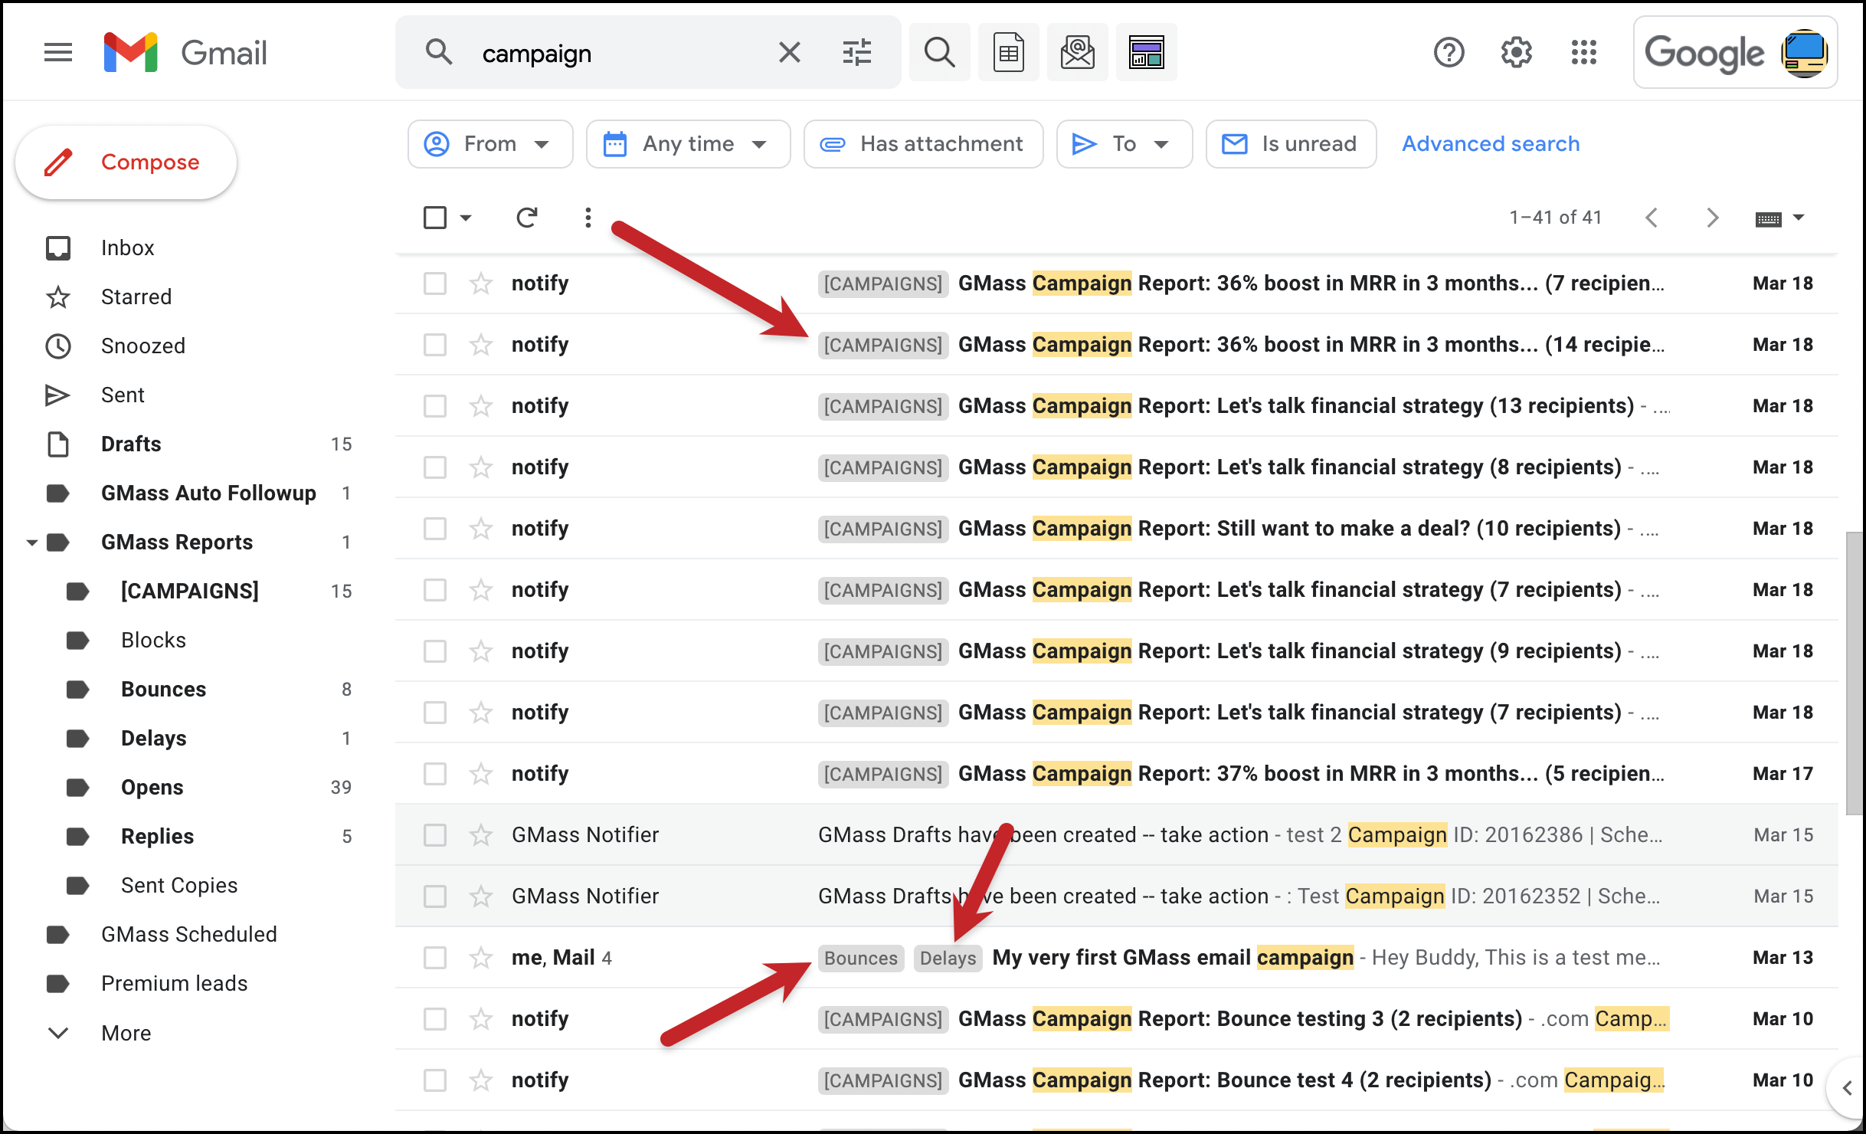Open the GMass Scheduled label
1866x1134 pixels.
point(188,934)
